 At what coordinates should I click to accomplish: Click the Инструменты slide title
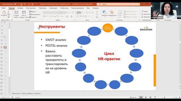pyautogui.click(x=52, y=27)
